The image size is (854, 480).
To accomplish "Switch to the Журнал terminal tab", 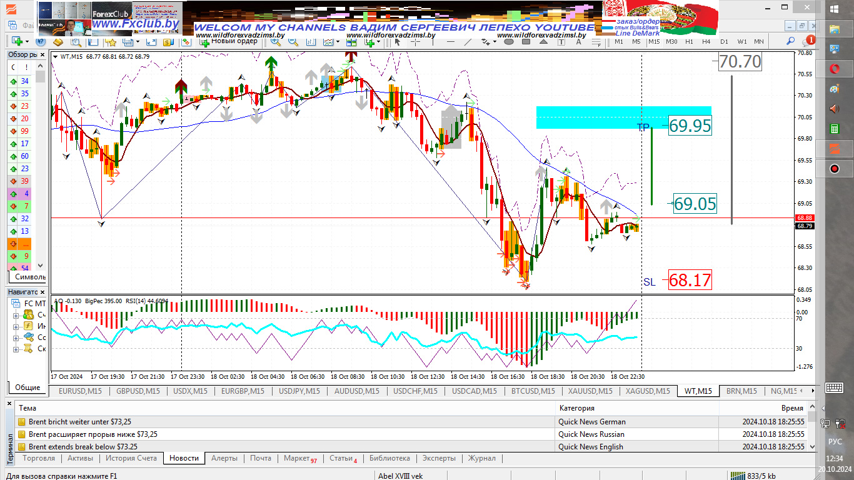I will click(482, 458).
